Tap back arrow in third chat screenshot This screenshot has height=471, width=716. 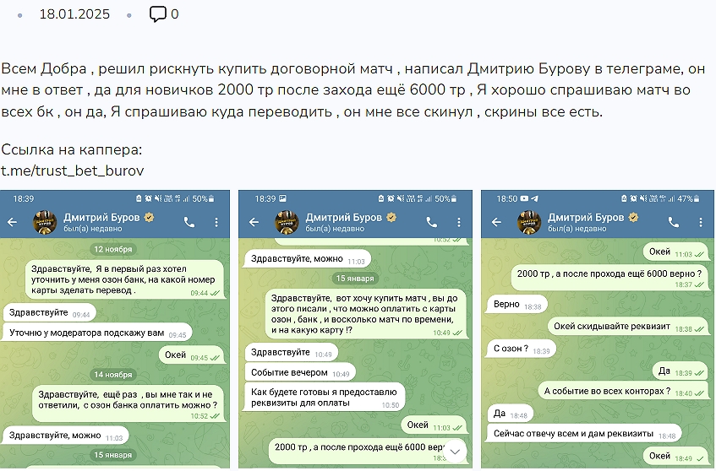tap(496, 222)
